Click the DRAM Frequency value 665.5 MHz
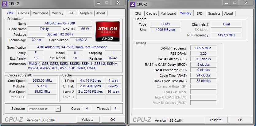Screen dimensions: 256x126 click(x=204, y=48)
